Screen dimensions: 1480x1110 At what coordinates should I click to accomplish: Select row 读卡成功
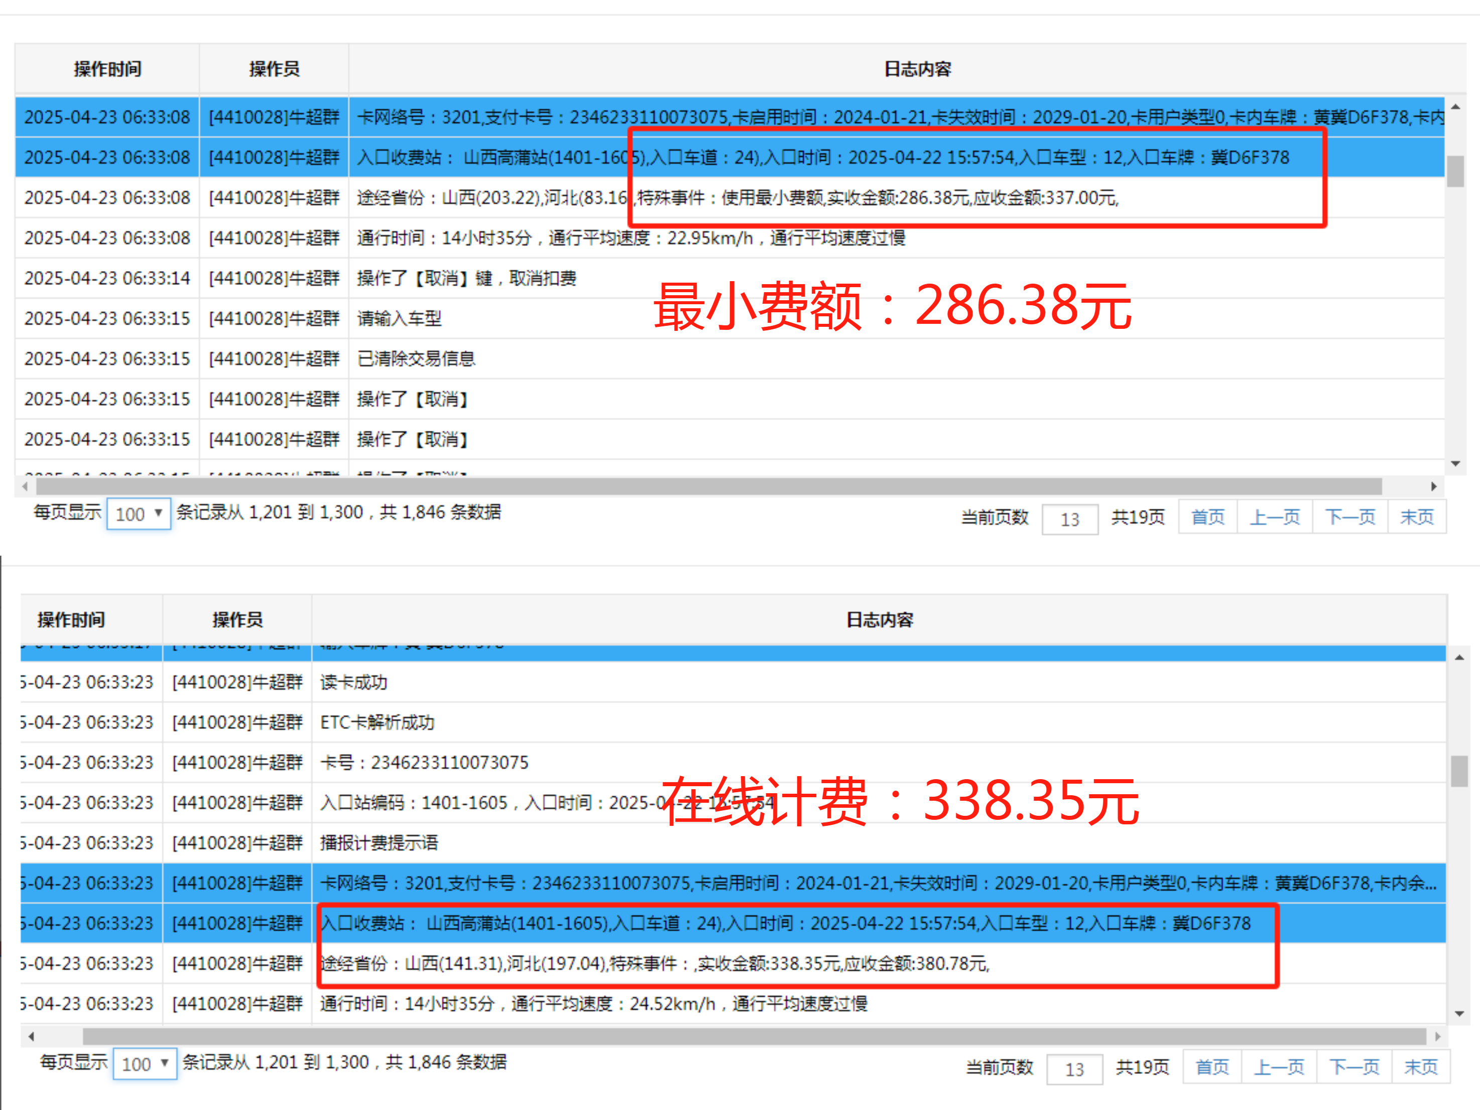click(x=733, y=682)
